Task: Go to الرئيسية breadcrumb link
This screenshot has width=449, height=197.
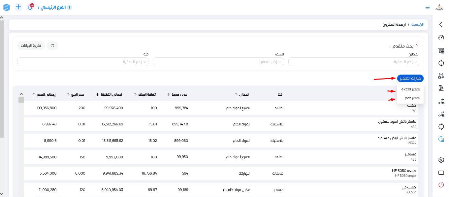Action: [x=417, y=24]
